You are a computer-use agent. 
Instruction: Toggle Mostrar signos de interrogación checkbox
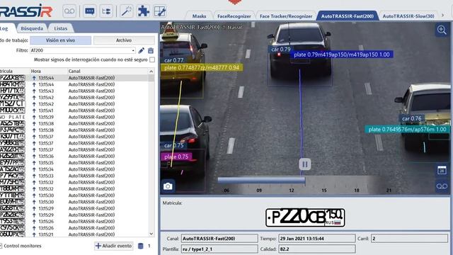coord(152,59)
